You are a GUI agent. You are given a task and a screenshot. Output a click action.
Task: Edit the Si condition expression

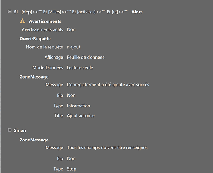(x=75, y=12)
